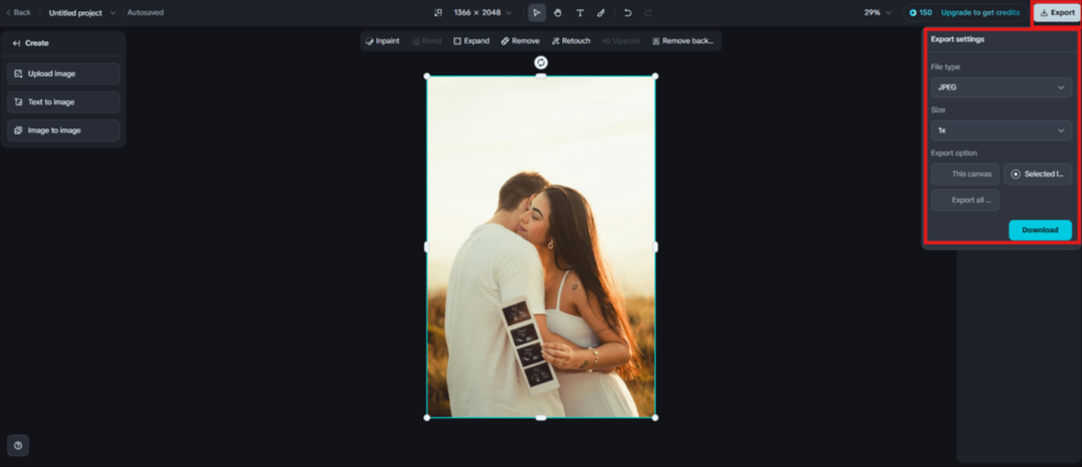Click the canvas resize icon beside the dimensions
Screen dimensions: 1082x467
[x=438, y=13]
